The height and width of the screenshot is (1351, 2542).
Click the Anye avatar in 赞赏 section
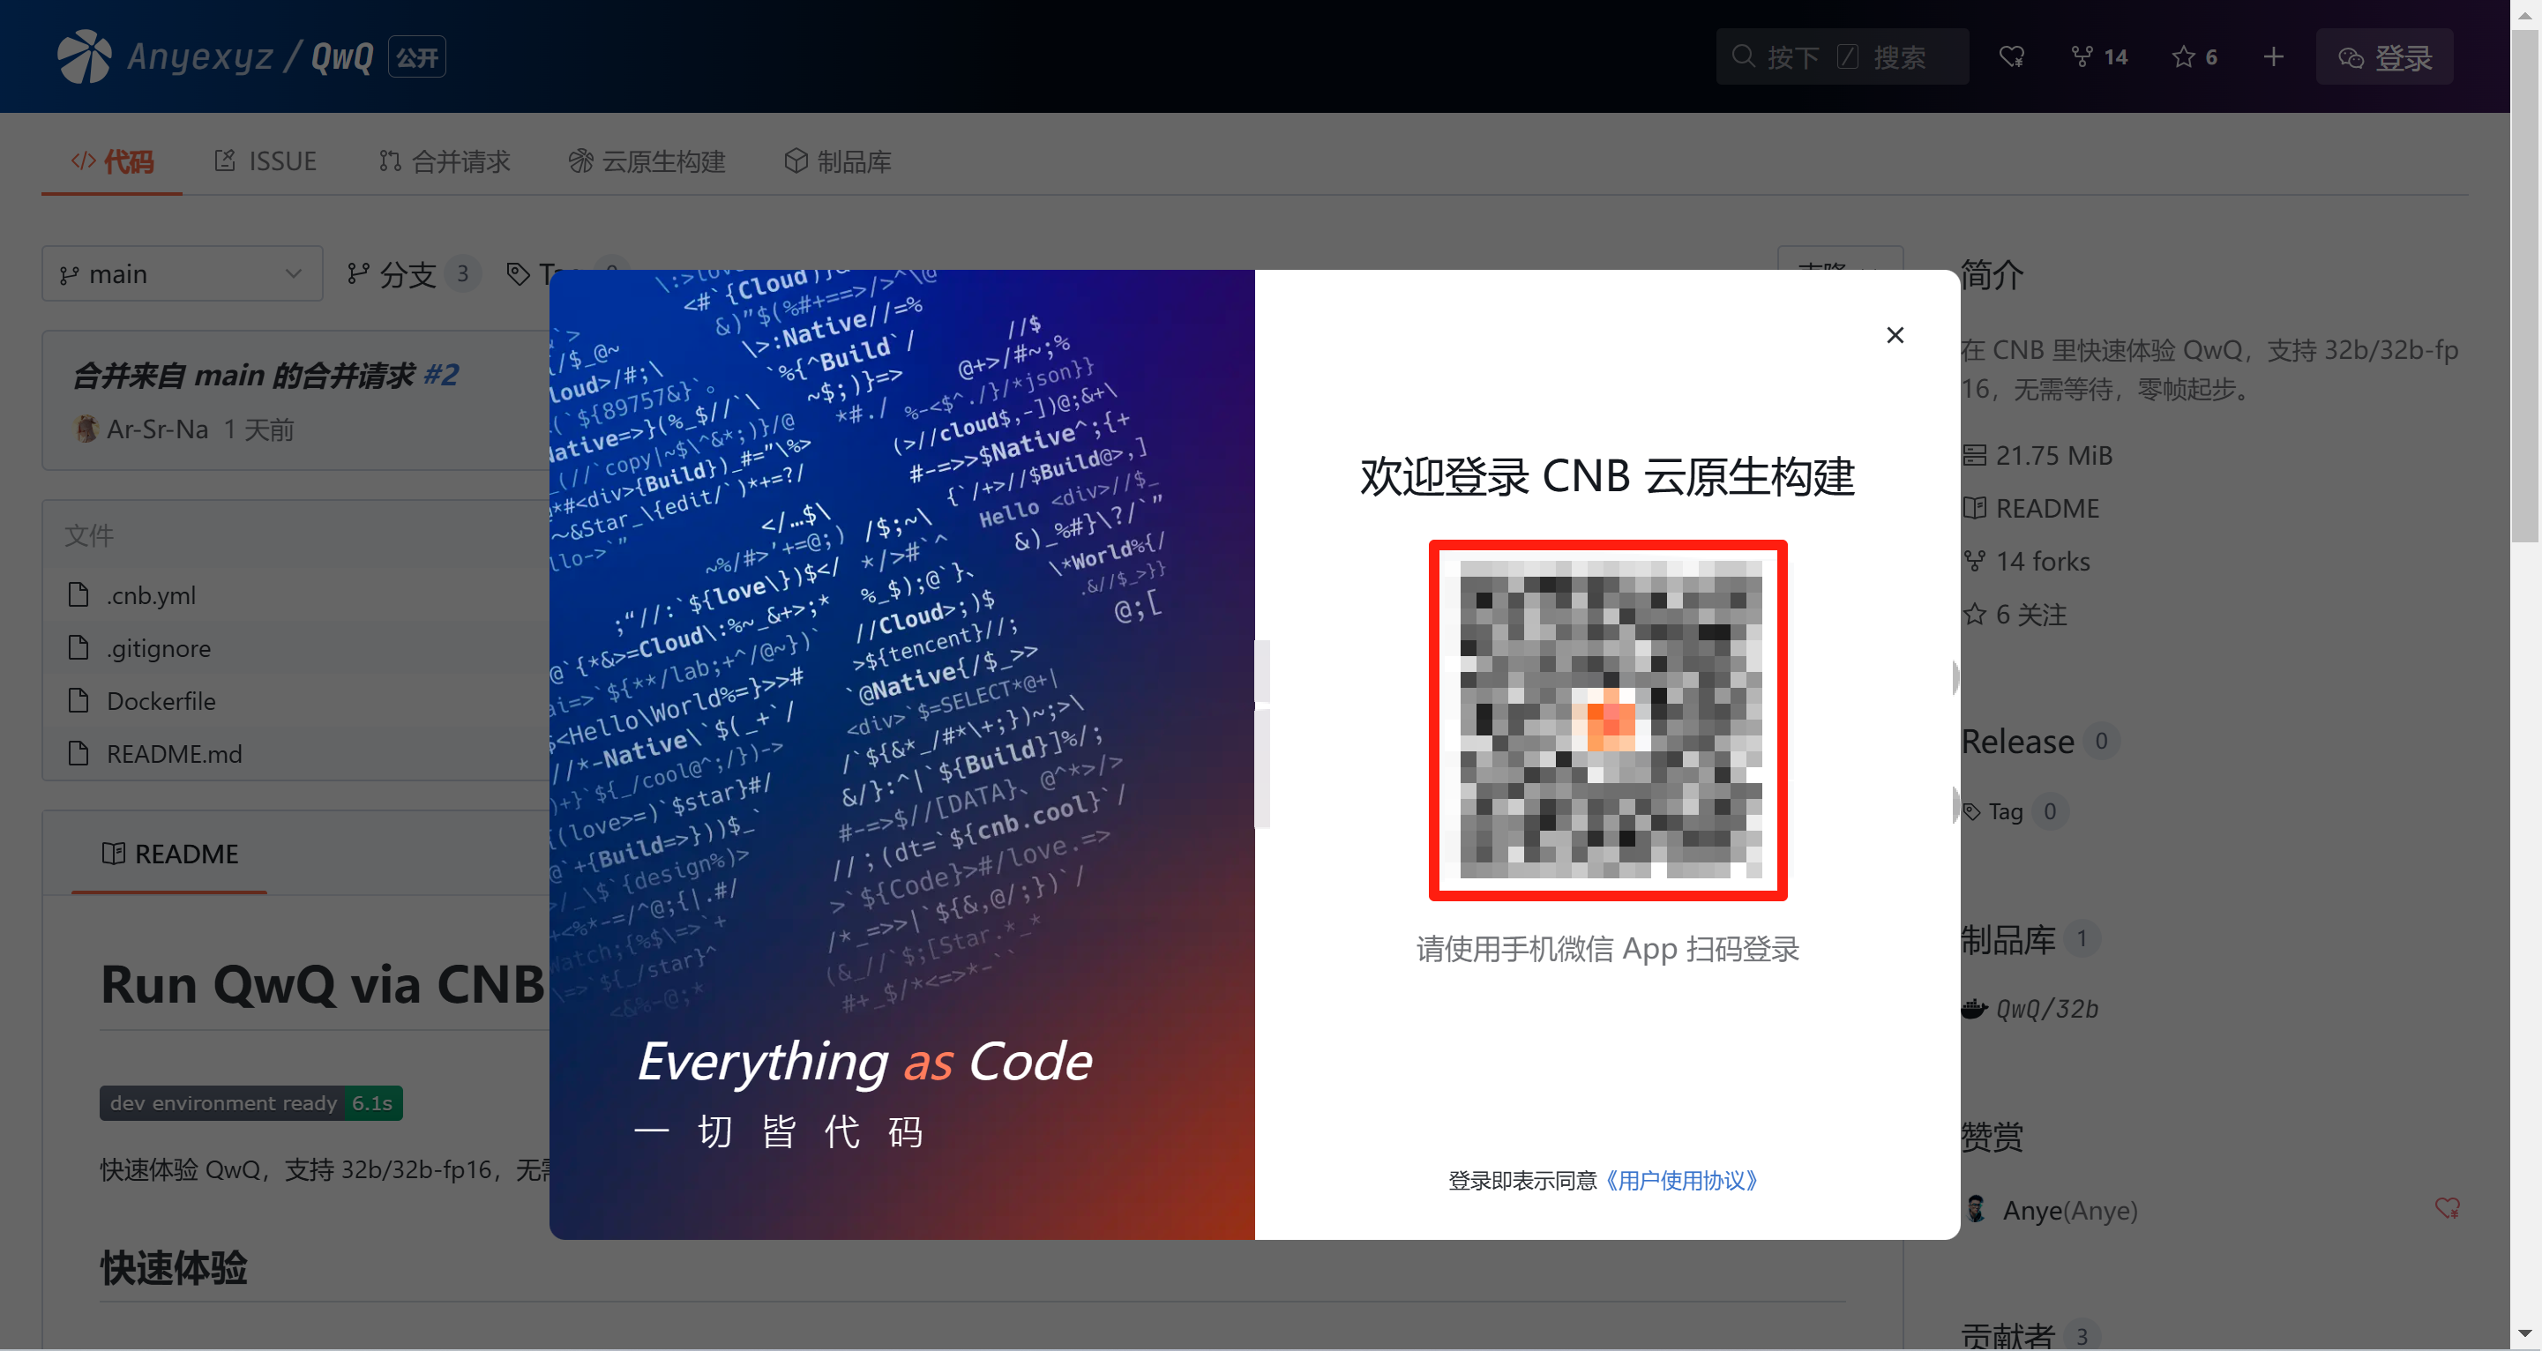(x=1976, y=1209)
